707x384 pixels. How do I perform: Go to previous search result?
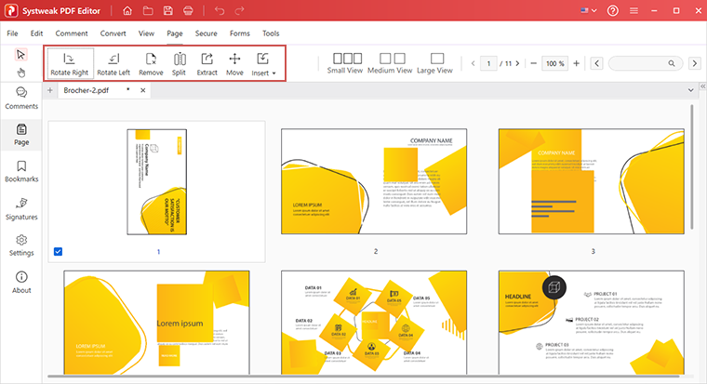tap(597, 63)
